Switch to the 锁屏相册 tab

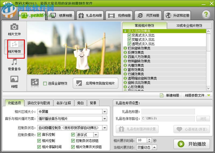[61, 16]
